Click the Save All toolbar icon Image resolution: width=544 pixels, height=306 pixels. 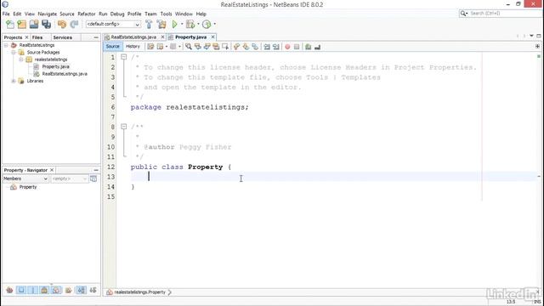point(46,25)
